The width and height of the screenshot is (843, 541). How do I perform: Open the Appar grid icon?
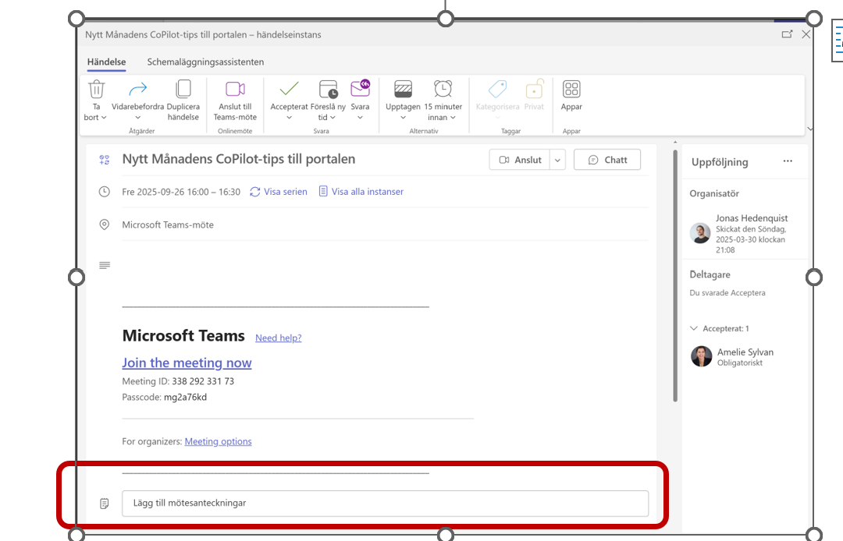(x=571, y=89)
